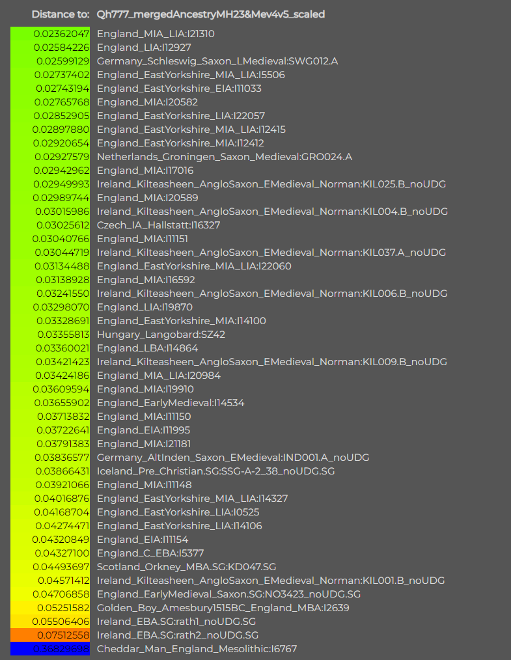Image resolution: width=511 pixels, height=660 pixels.
Task: Select England_LIA:I12927 in the list
Action: click(144, 47)
